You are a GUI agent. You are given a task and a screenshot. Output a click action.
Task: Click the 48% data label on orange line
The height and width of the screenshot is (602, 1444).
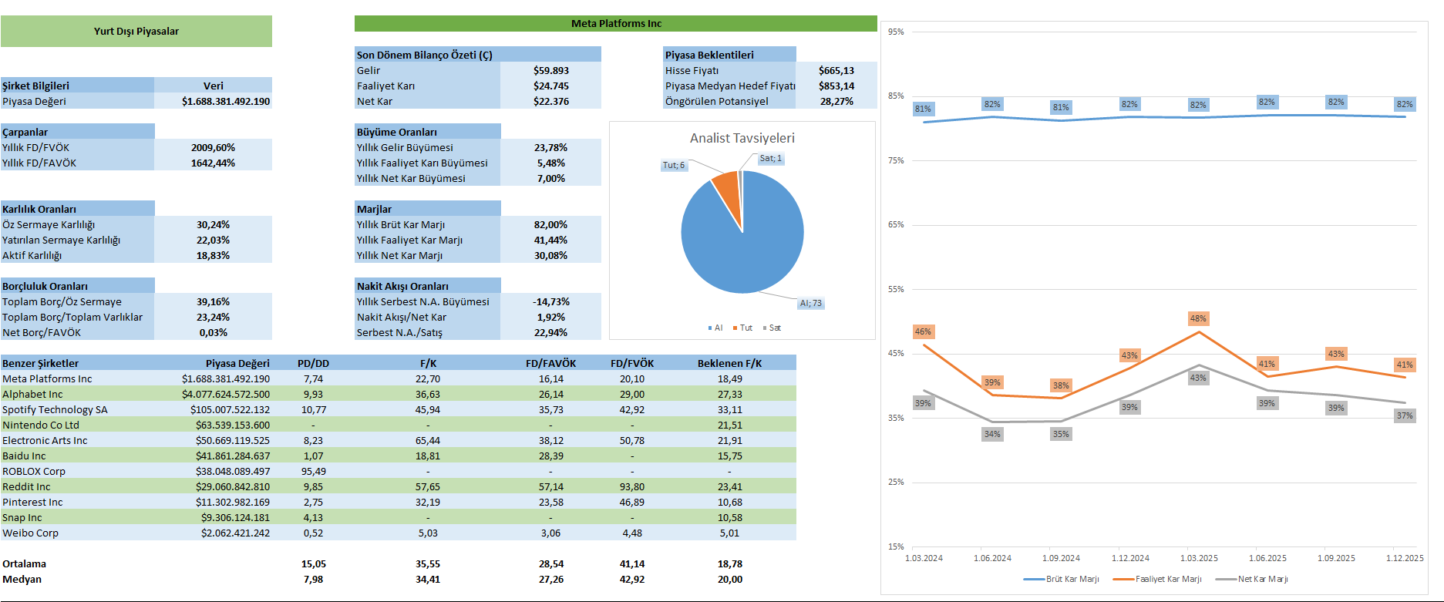point(1198,318)
